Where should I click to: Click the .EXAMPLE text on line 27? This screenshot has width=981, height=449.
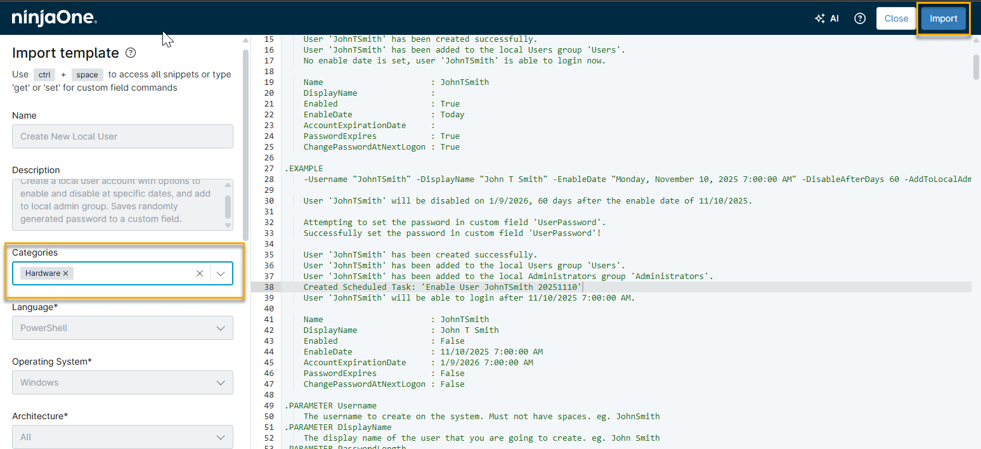tap(304, 168)
